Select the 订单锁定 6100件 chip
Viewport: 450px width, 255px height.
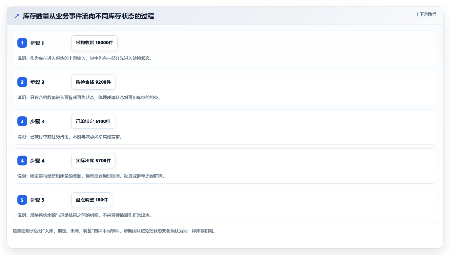[x=93, y=121]
